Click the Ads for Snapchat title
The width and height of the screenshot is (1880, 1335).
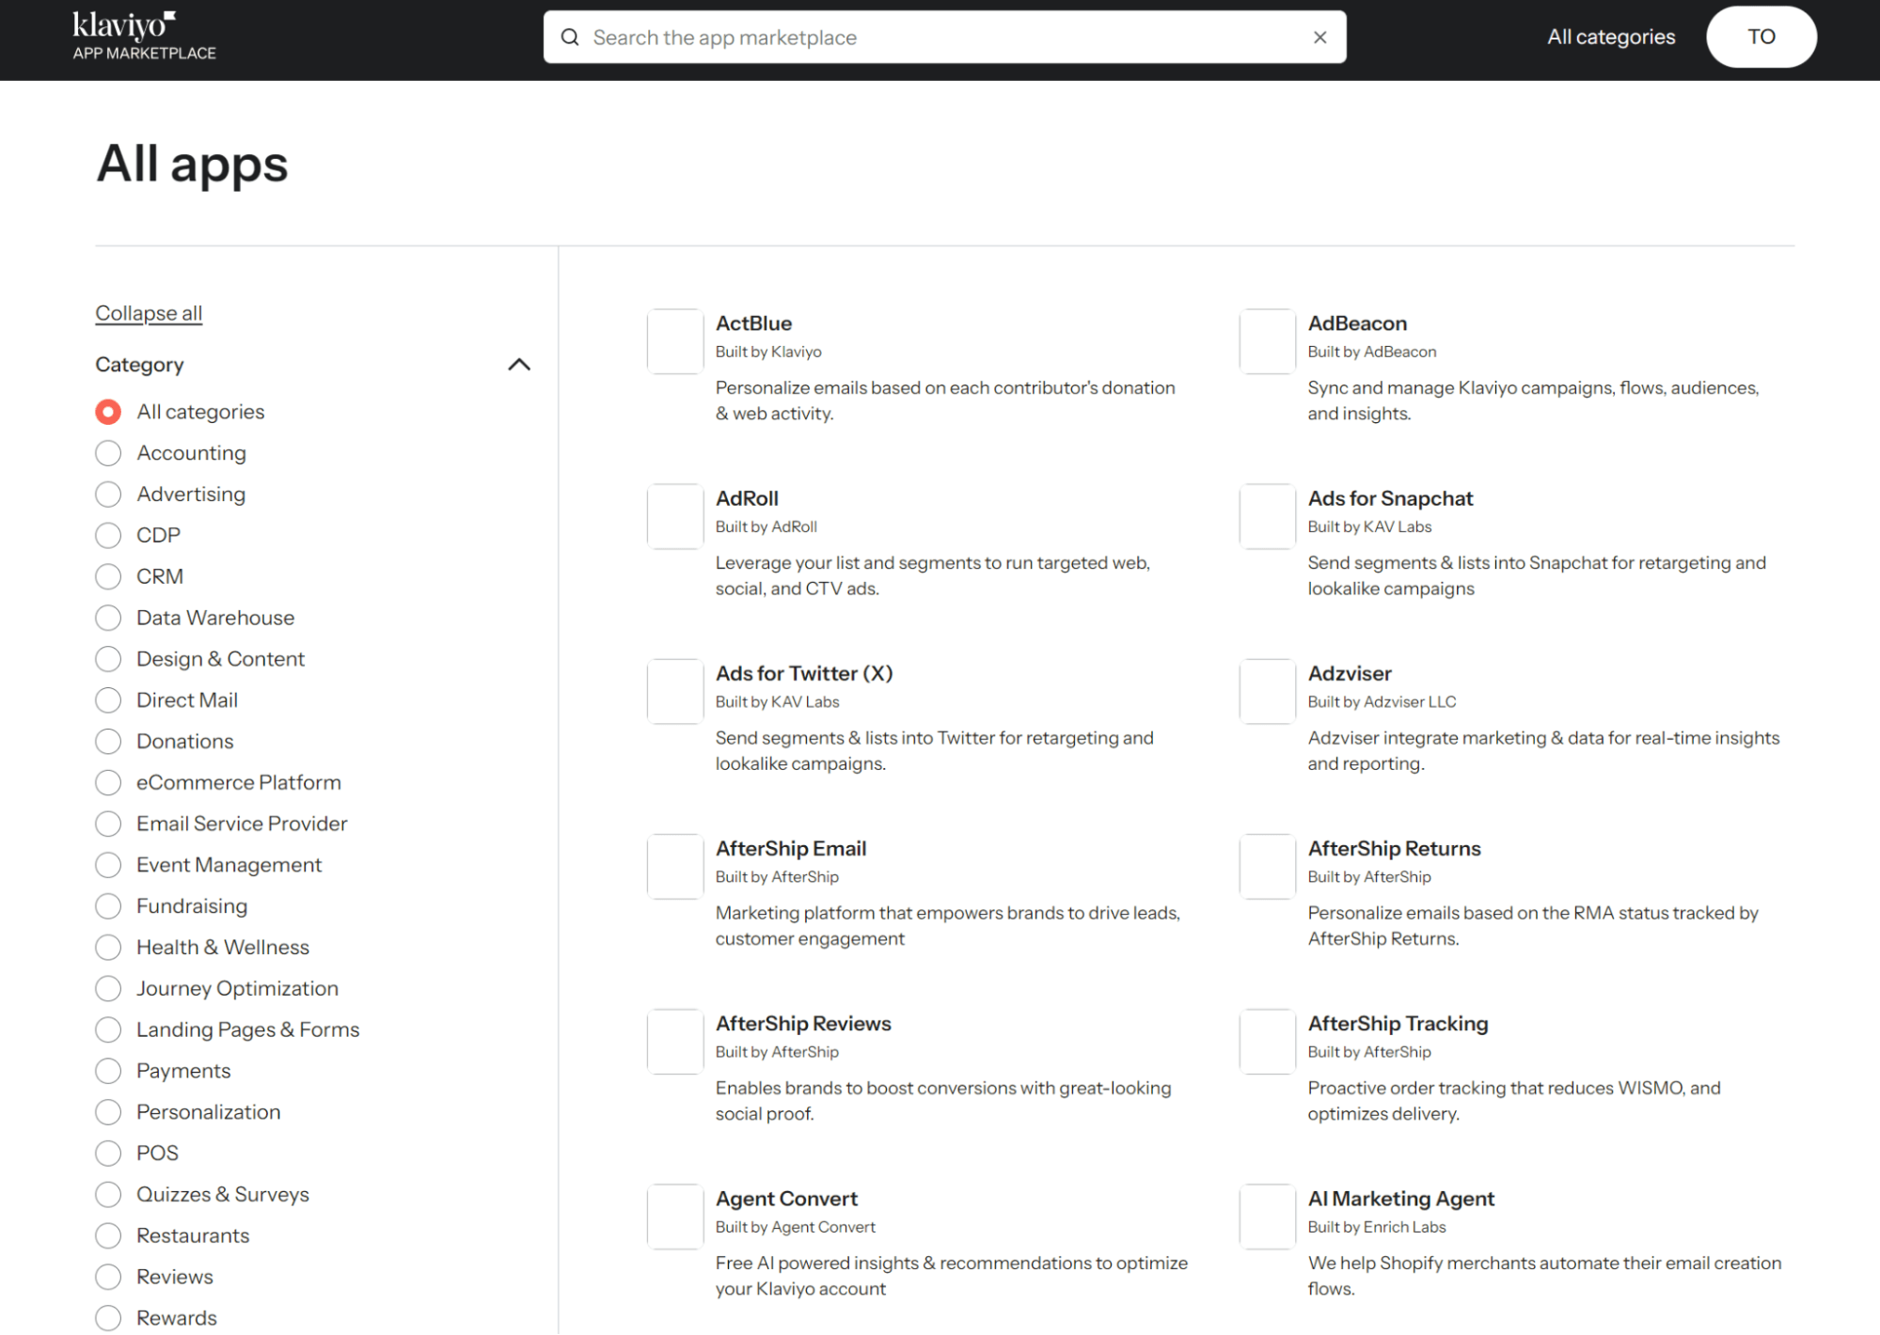1390,498
